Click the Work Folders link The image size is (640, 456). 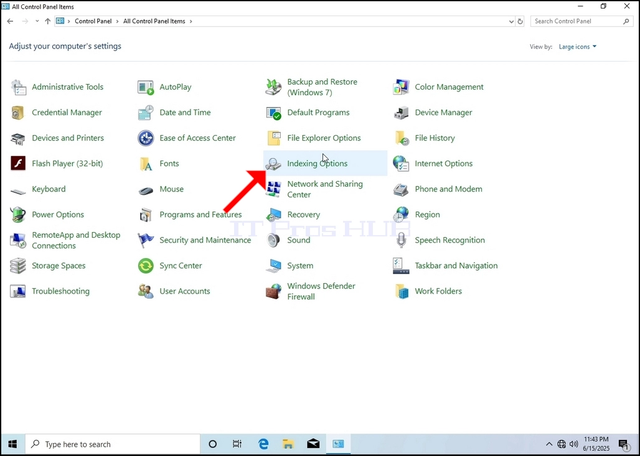[x=438, y=291]
